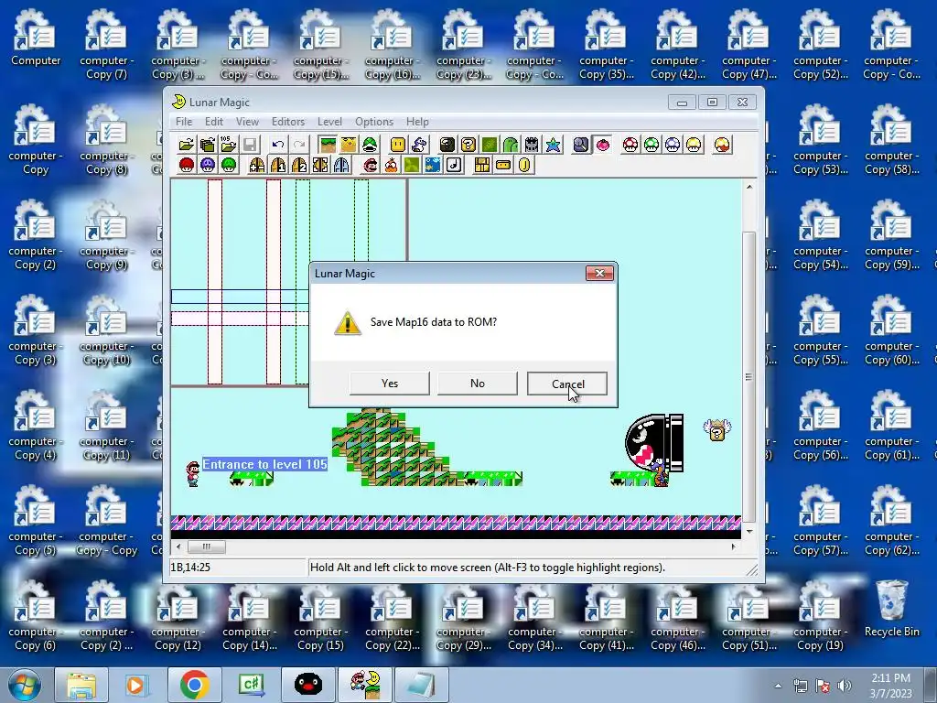This screenshot has width=937, height=703.
Task: Click the horizontal scrollbar left arrow
Action: click(x=178, y=546)
